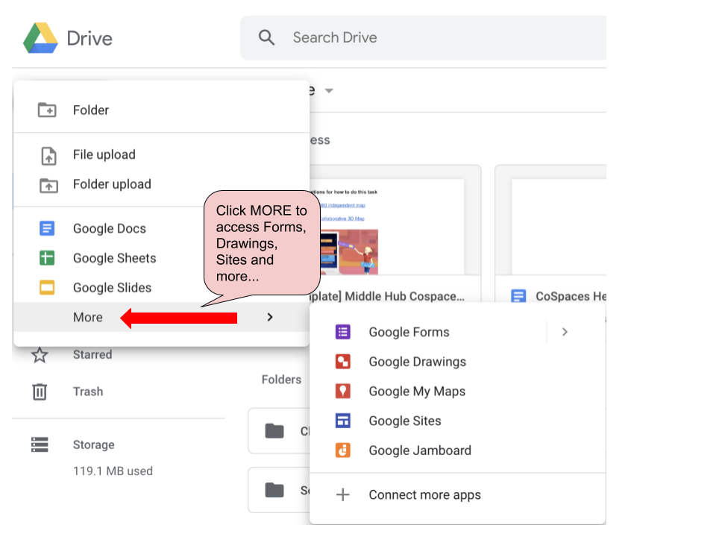Select File upload menu item

click(x=162, y=155)
